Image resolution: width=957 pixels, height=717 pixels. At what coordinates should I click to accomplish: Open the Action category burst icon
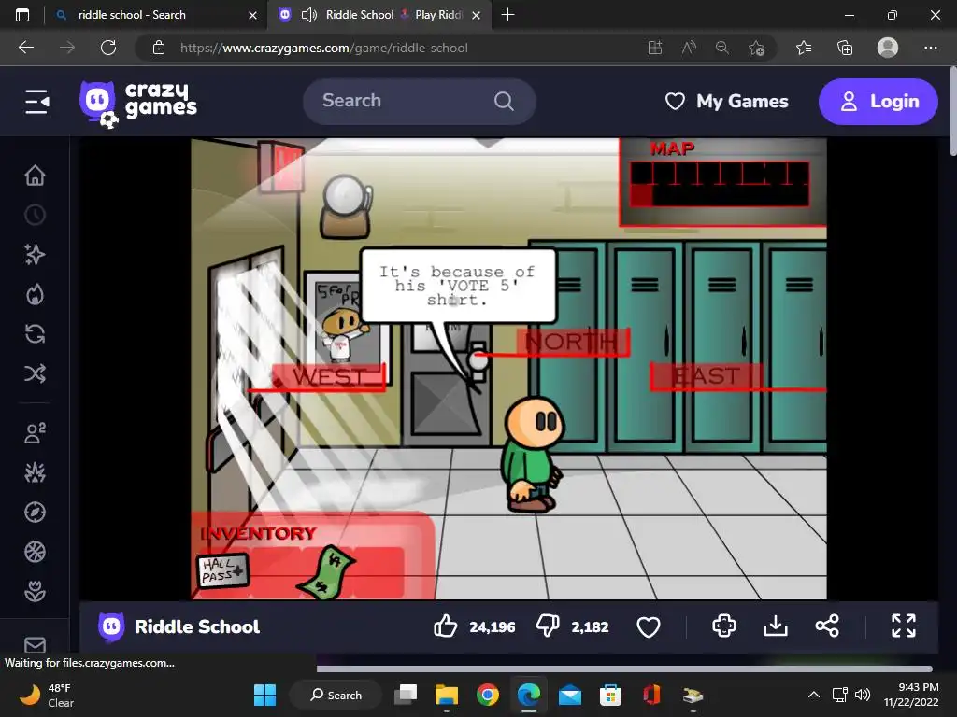35,472
